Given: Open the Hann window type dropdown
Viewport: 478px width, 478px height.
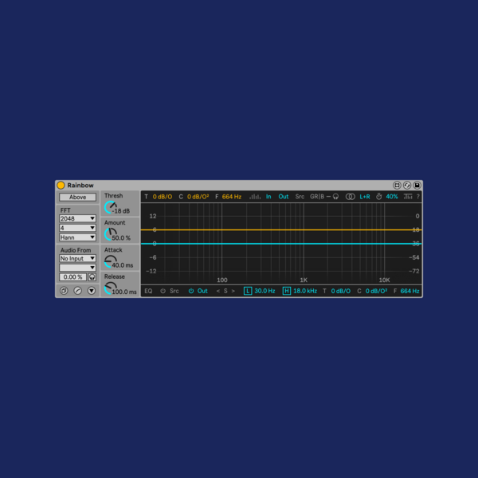Looking at the screenshot, I should (77, 237).
